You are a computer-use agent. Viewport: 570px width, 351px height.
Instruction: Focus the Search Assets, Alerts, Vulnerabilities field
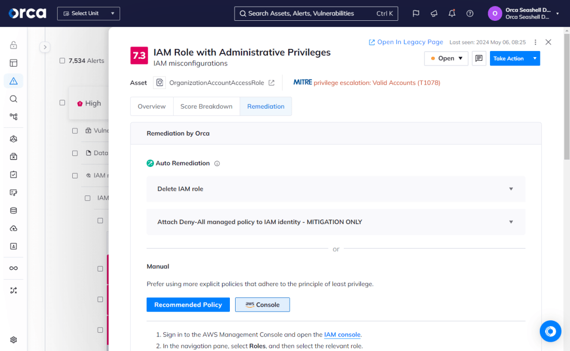click(316, 14)
